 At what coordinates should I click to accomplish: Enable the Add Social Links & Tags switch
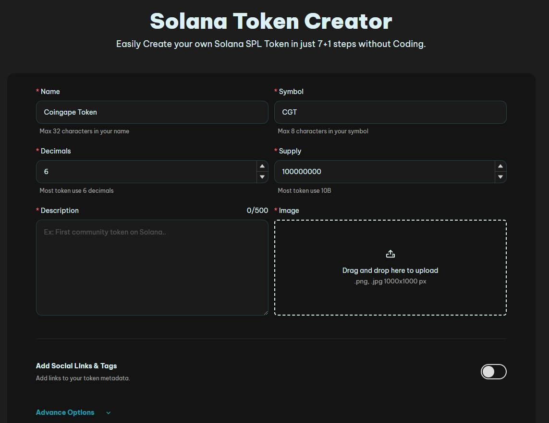tap(493, 372)
